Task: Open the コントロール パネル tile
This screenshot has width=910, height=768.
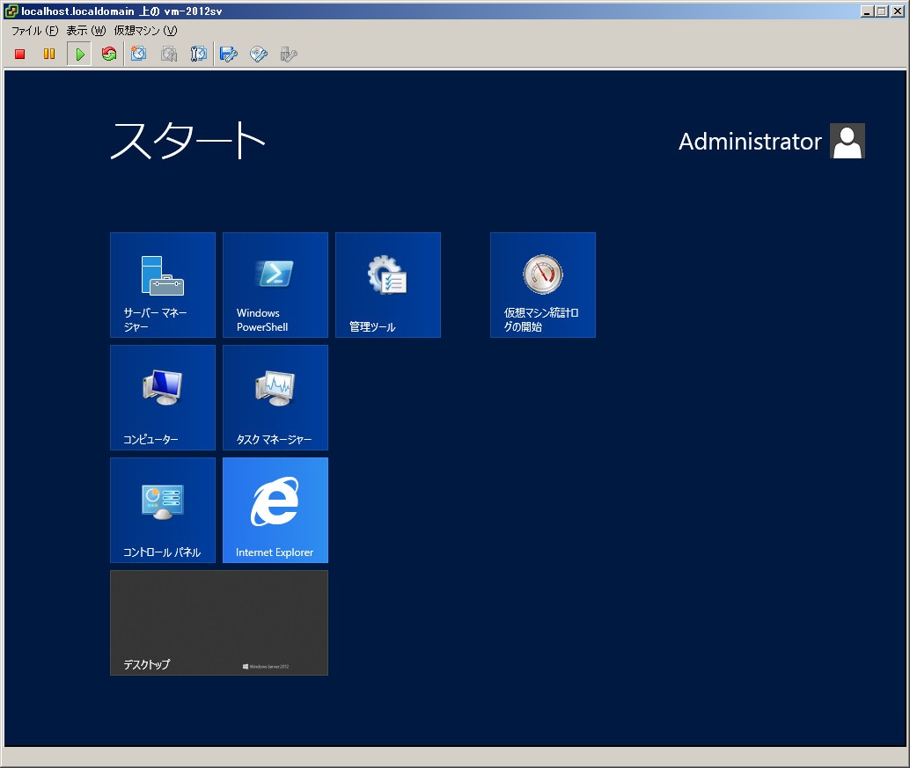Action: coord(163,510)
